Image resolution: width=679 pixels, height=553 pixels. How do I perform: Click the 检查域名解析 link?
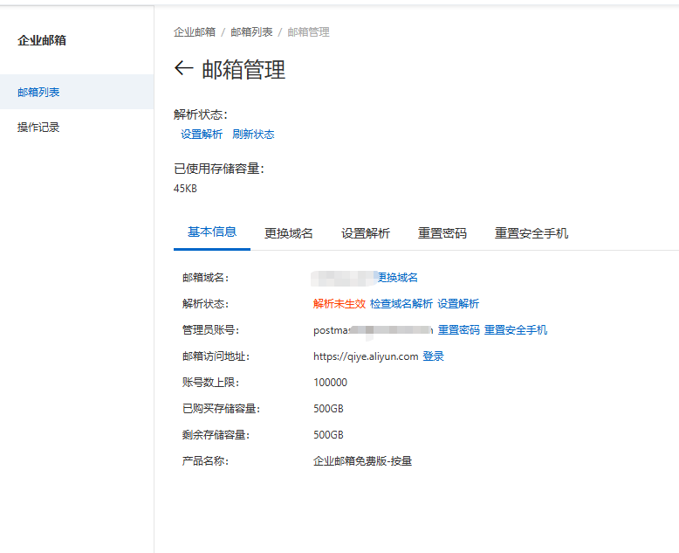[401, 304]
